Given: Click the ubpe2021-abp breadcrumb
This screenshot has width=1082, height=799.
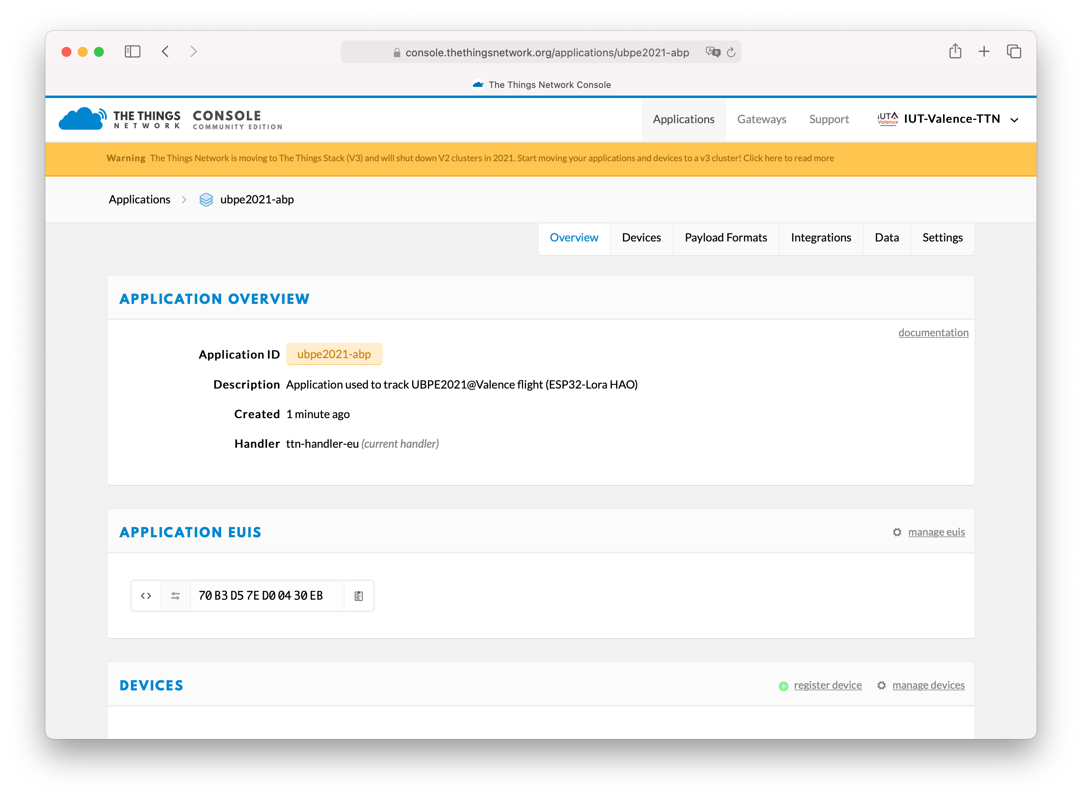Looking at the screenshot, I should coord(257,200).
